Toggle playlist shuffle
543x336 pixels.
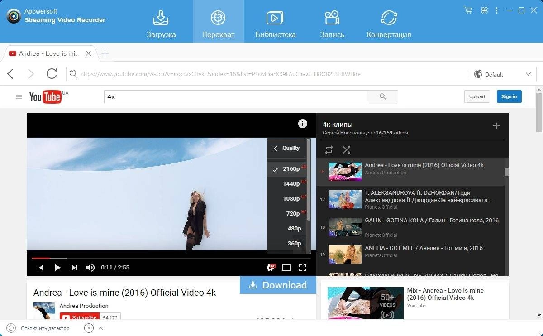(x=347, y=150)
